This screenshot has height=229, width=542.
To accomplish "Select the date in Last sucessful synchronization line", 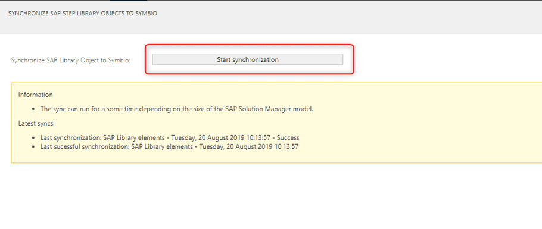I will [249, 146].
